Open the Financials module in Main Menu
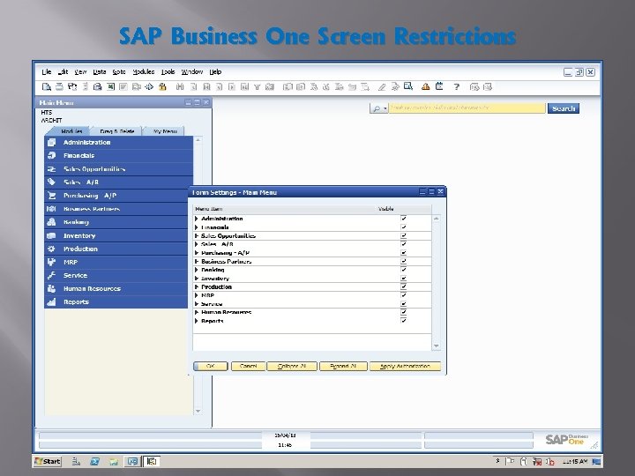The width and height of the screenshot is (635, 476). point(118,155)
